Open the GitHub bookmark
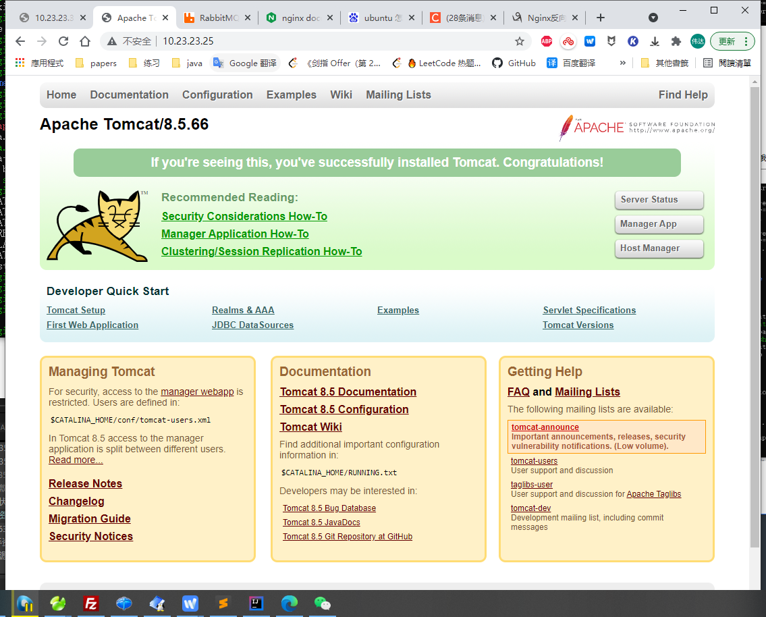Image resolution: width=766 pixels, height=617 pixels. (514, 63)
